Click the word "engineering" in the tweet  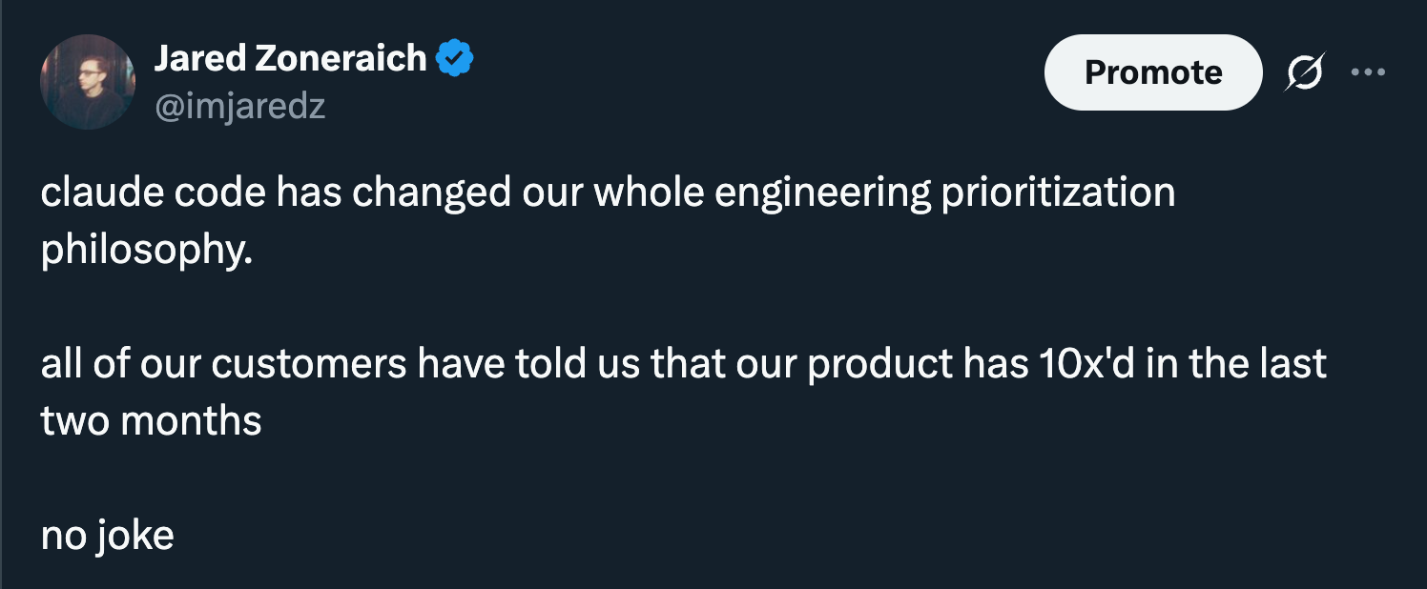click(822, 193)
